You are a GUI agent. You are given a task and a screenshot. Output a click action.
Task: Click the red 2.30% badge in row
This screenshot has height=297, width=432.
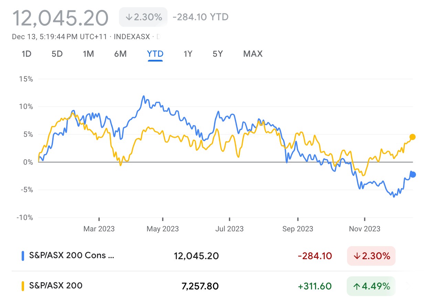click(x=371, y=256)
